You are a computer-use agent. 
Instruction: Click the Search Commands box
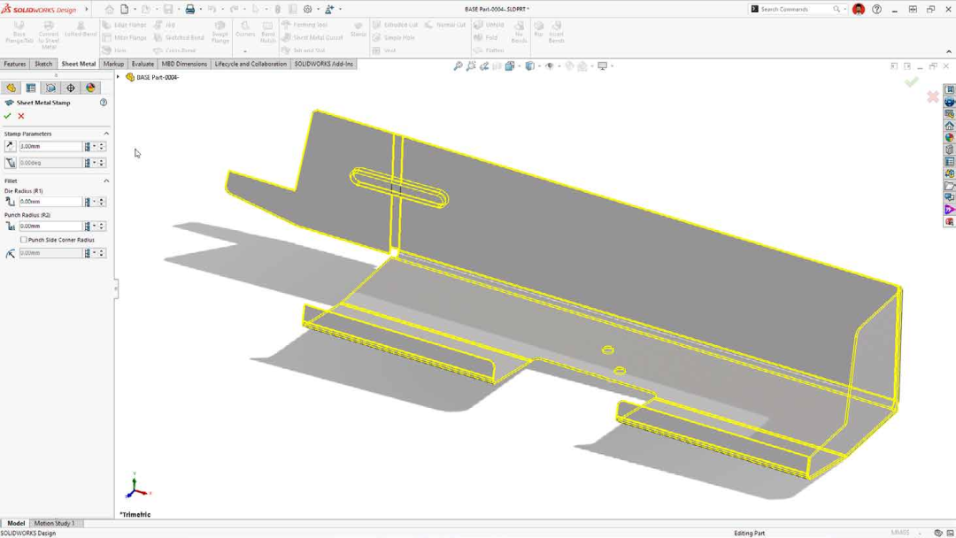(x=797, y=9)
